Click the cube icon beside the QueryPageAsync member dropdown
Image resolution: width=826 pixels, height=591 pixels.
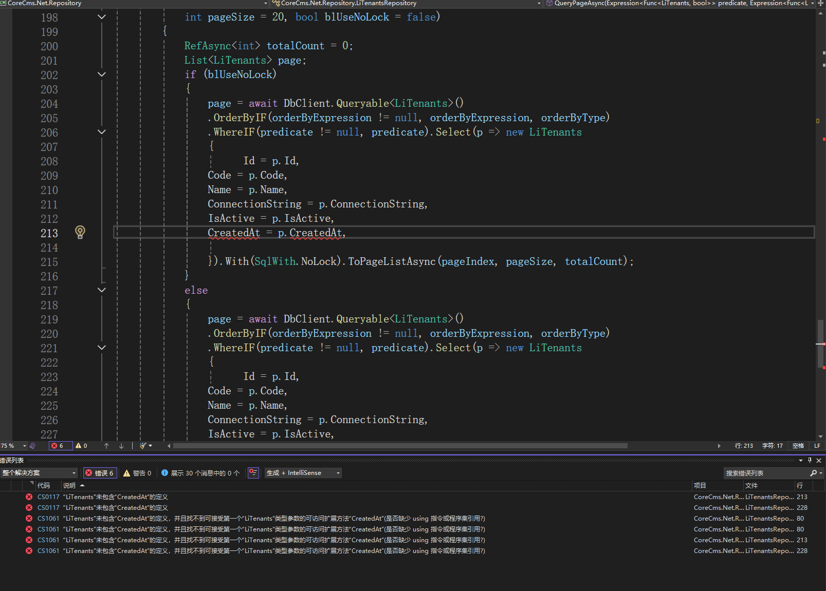549,3
